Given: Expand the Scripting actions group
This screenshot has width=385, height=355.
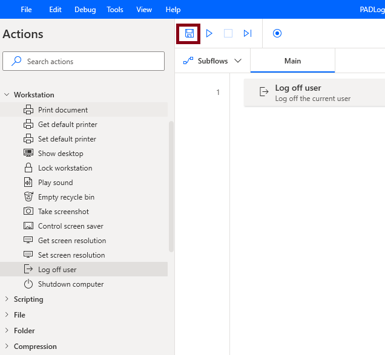Looking at the screenshot, I should point(7,299).
